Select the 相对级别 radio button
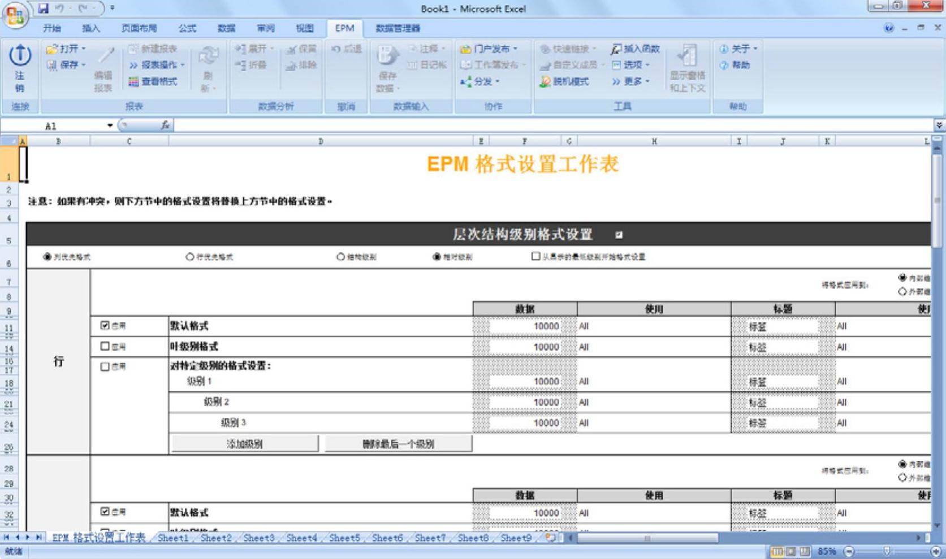This screenshot has width=946, height=559. click(x=437, y=257)
